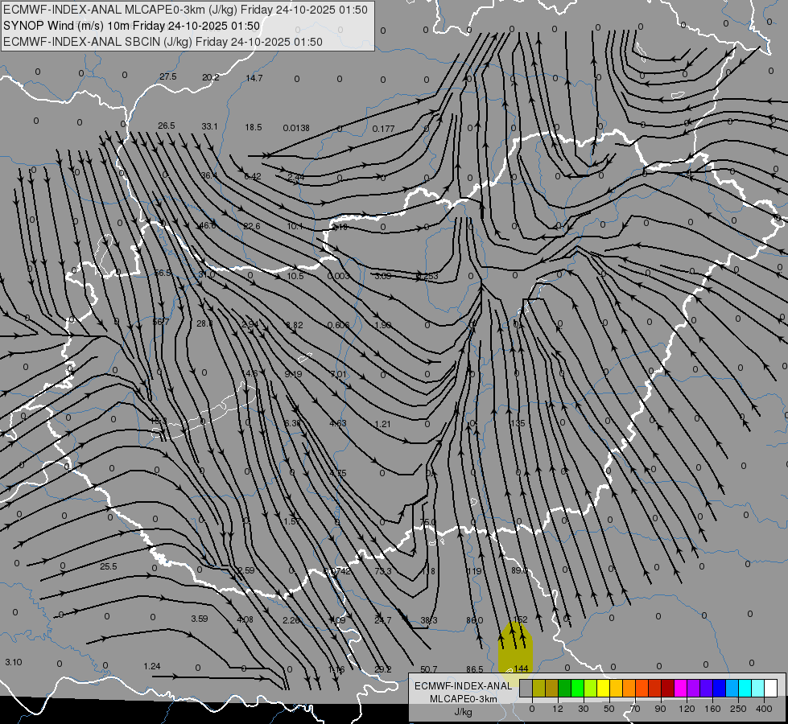Click the 'J/kg' unit label in the legend
The height and width of the screenshot is (724, 788).
point(463,712)
